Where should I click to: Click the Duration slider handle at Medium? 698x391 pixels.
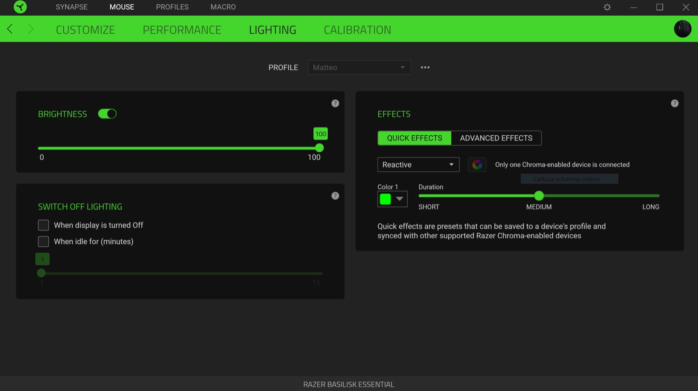pyautogui.click(x=539, y=196)
